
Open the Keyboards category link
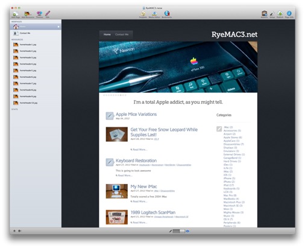[x=231, y=189]
